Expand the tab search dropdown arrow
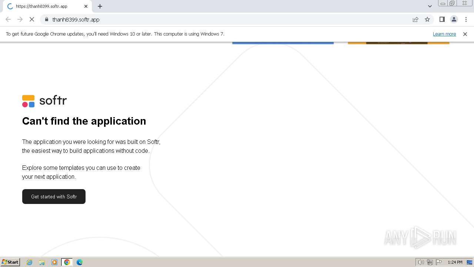The width and height of the screenshot is (474, 267). coord(430,6)
